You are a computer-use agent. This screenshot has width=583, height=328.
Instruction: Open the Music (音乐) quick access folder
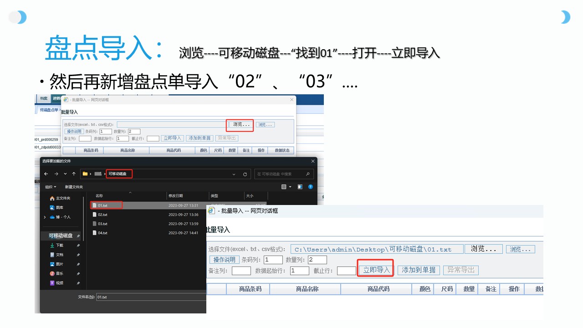point(60,273)
